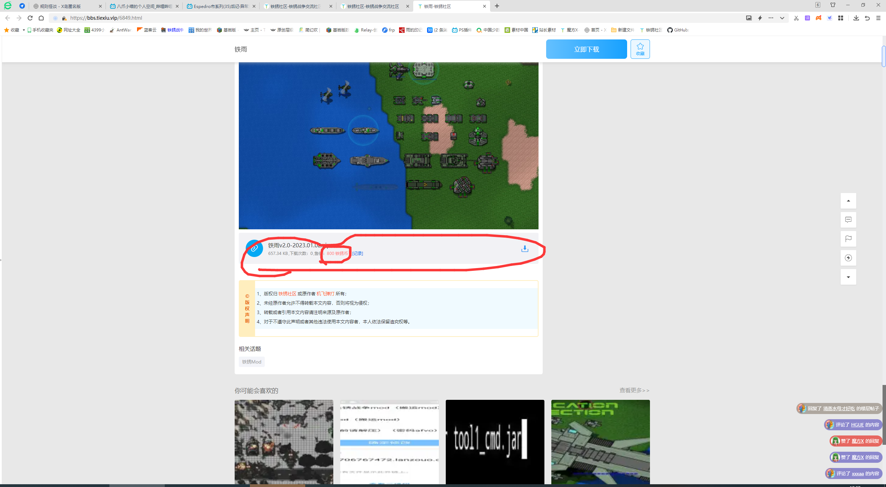This screenshot has height=487, width=886.
Task: Click the 铁锈Mod topic tag
Action: pos(252,362)
